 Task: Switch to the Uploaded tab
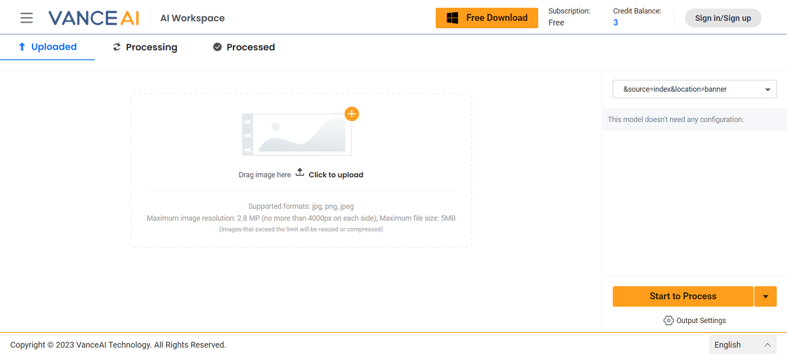click(x=47, y=47)
